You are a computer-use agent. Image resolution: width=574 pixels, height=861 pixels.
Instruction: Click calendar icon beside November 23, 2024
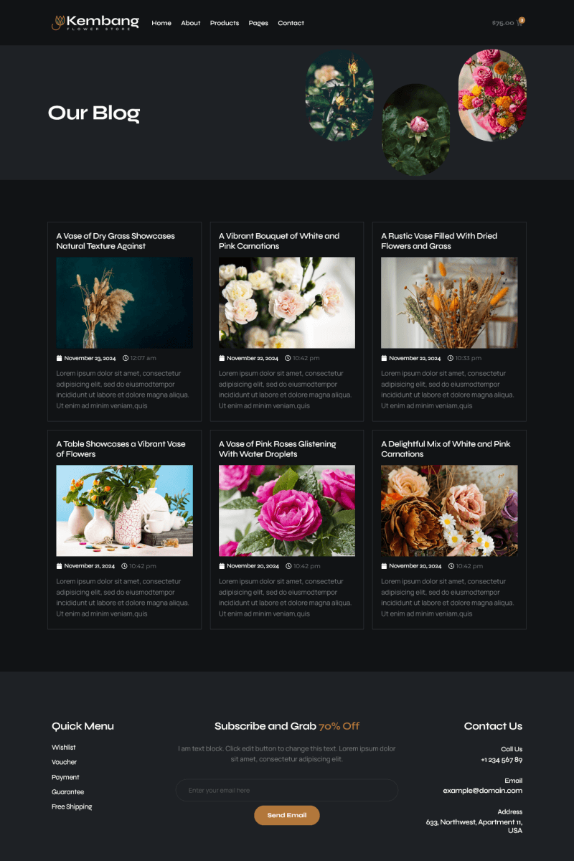pos(60,358)
